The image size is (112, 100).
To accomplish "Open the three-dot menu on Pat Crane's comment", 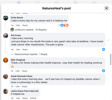I will tap(108, 40).
